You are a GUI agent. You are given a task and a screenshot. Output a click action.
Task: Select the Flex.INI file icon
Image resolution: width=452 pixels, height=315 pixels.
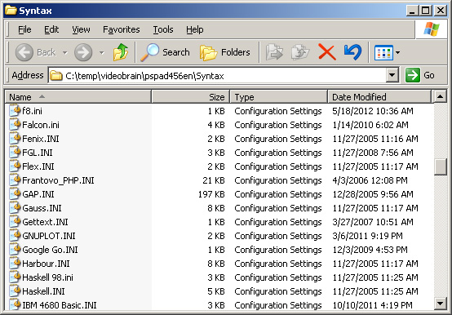tap(15, 166)
